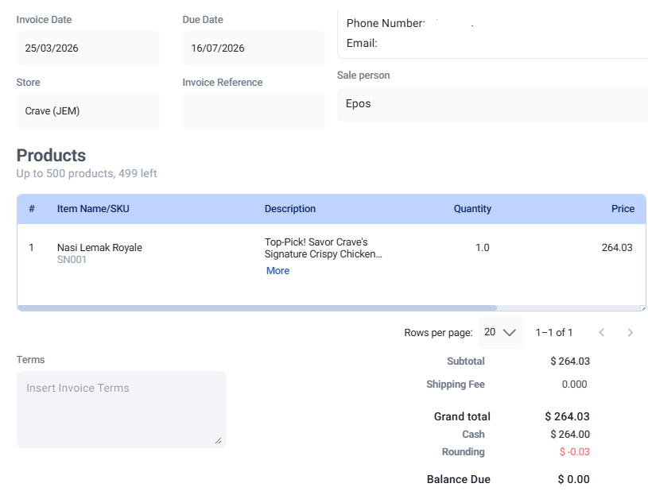Click the Price column header
This screenshot has width=648, height=495.
coord(623,209)
